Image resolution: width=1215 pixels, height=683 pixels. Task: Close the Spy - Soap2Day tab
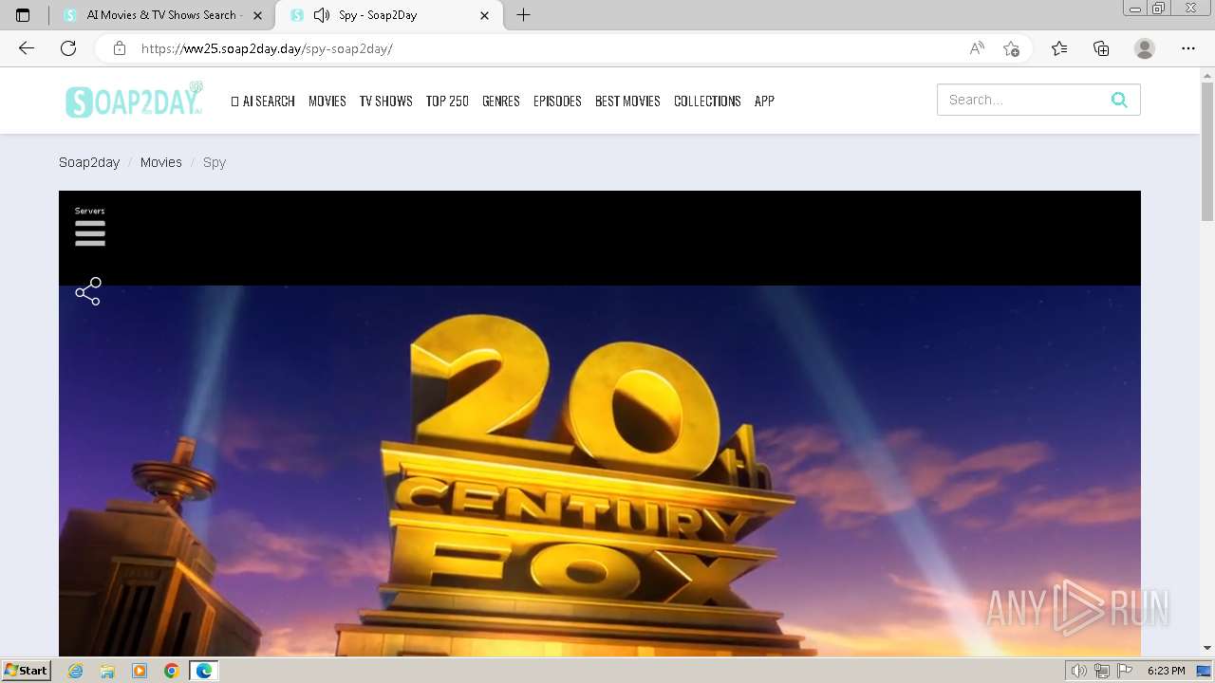pyautogui.click(x=485, y=15)
